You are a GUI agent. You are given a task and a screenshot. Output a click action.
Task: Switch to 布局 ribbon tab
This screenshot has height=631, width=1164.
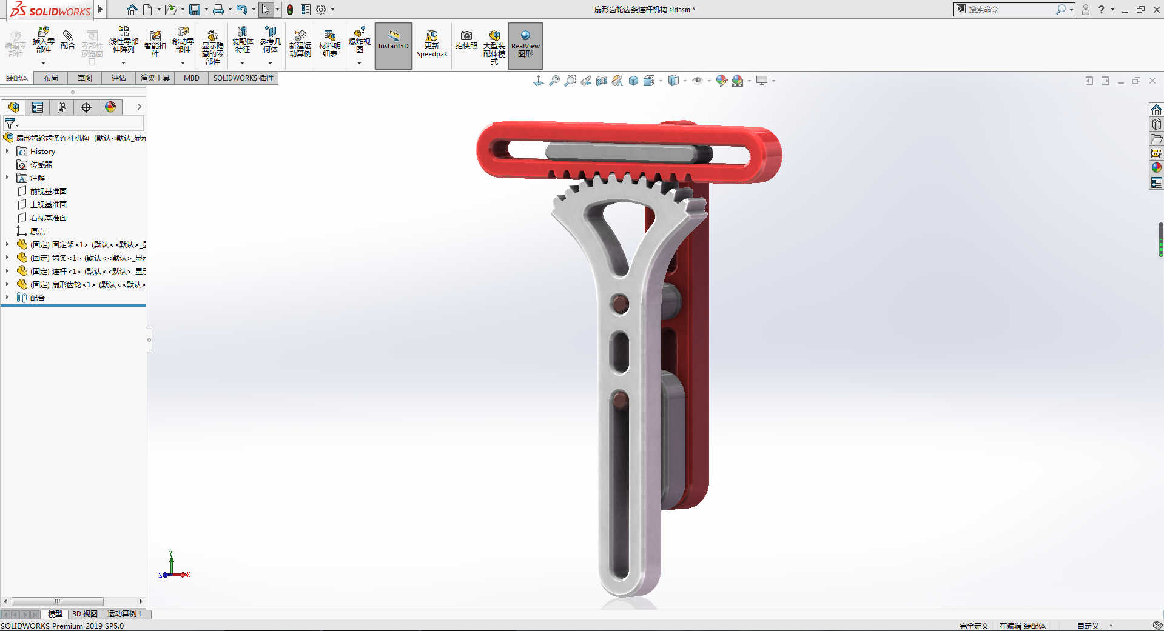tap(51, 78)
